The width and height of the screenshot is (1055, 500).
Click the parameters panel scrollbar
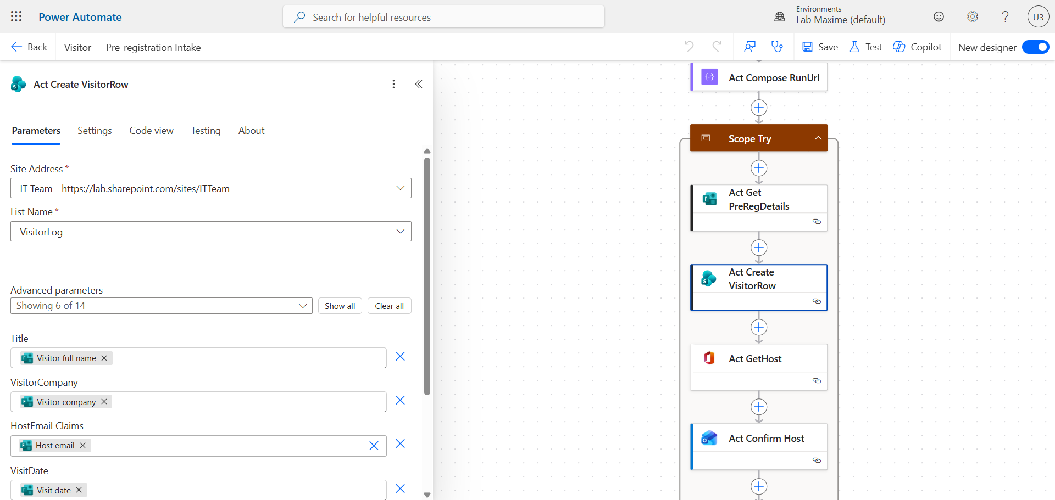[x=427, y=276]
